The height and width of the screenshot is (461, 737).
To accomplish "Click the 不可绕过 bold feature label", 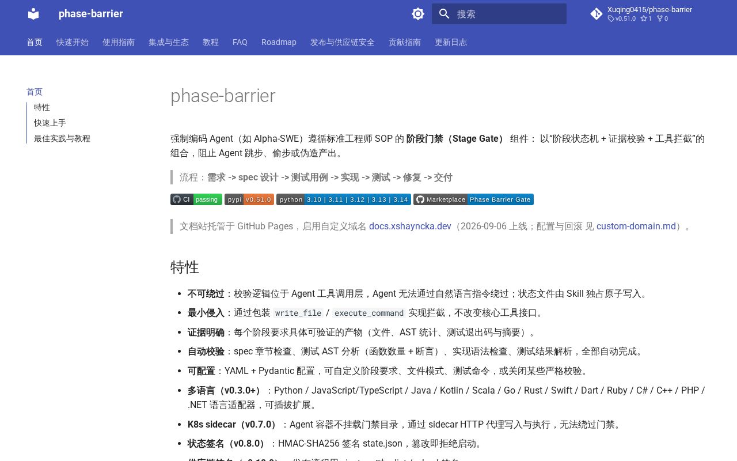I will [206, 293].
